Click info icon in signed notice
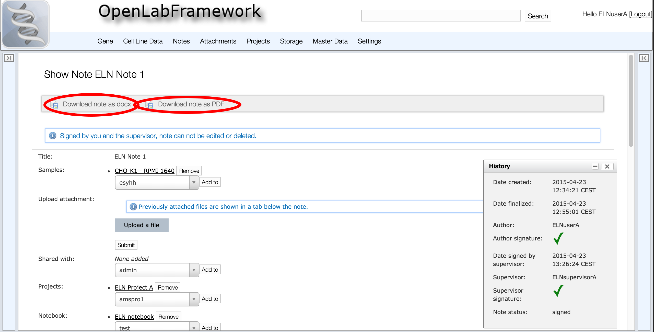The image size is (654, 332). pos(53,136)
